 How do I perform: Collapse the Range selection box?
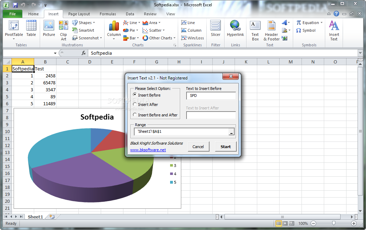(231, 132)
